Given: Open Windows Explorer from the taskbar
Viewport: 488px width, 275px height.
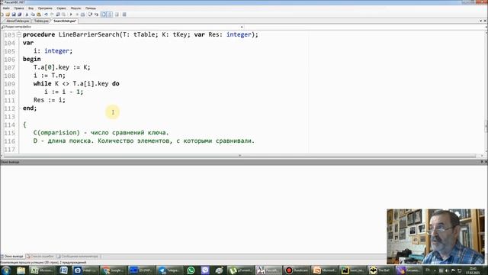Looking at the screenshot, I should click(21, 270).
